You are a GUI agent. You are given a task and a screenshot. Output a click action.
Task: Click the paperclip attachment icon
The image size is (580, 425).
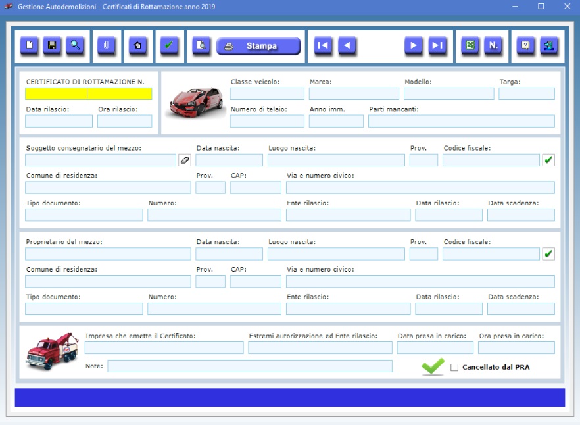[x=106, y=45]
